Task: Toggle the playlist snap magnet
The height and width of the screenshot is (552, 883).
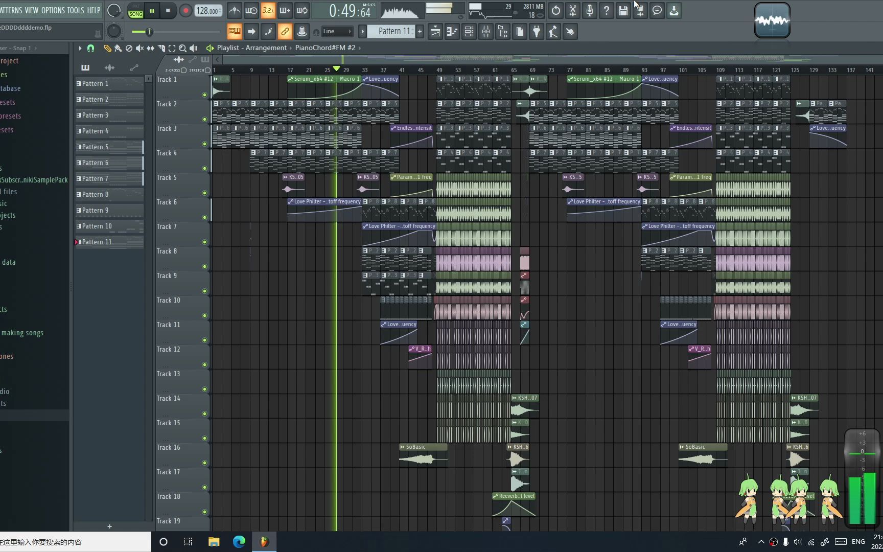Action: [90, 48]
